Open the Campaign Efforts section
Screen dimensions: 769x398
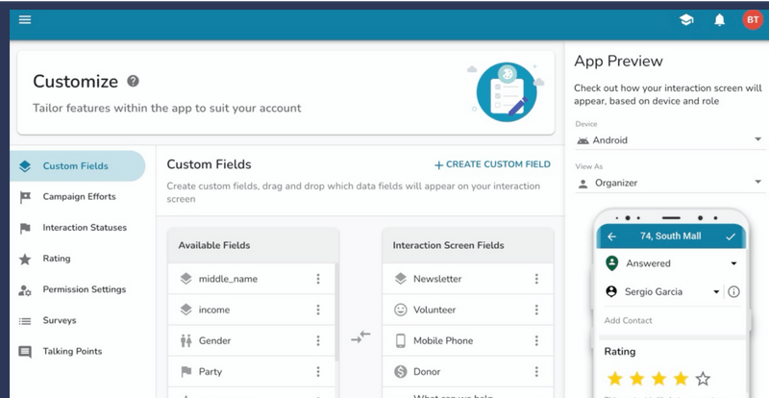point(79,197)
